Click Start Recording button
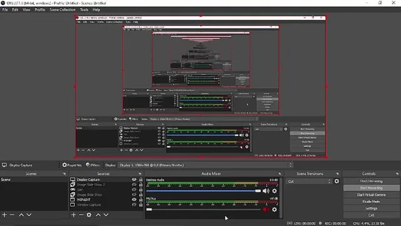The height and width of the screenshot is (226, 401). 372,188
